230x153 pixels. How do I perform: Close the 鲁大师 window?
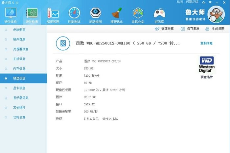224,2
